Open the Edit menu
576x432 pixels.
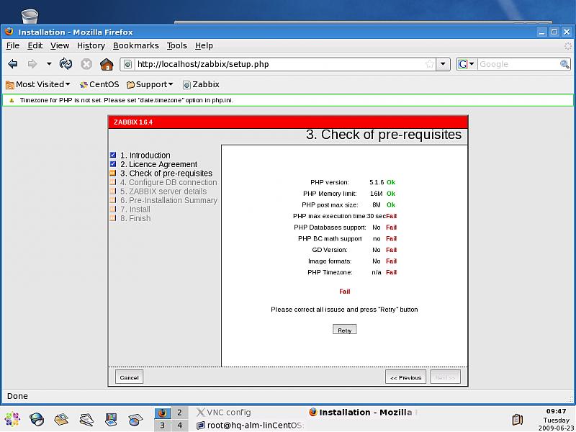[x=35, y=45]
